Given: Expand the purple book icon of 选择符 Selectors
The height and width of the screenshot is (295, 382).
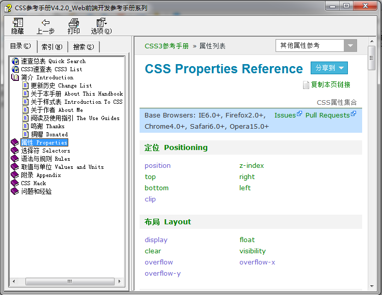Looking at the screenshot, I should pyautogui.click(x=15, y=151).
